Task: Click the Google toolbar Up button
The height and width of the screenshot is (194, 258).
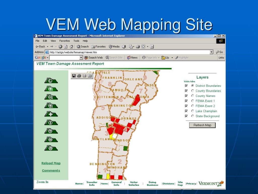Action: [166, 58]
